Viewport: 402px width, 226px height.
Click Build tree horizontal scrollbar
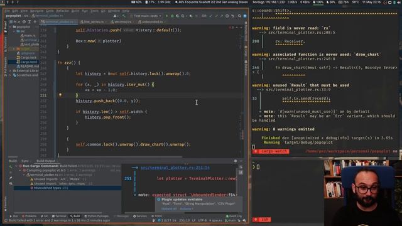click(x=58, y=213)
